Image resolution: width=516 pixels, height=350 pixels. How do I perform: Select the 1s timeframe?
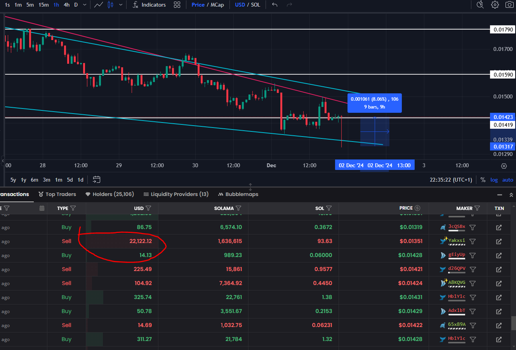pos(7,5)
